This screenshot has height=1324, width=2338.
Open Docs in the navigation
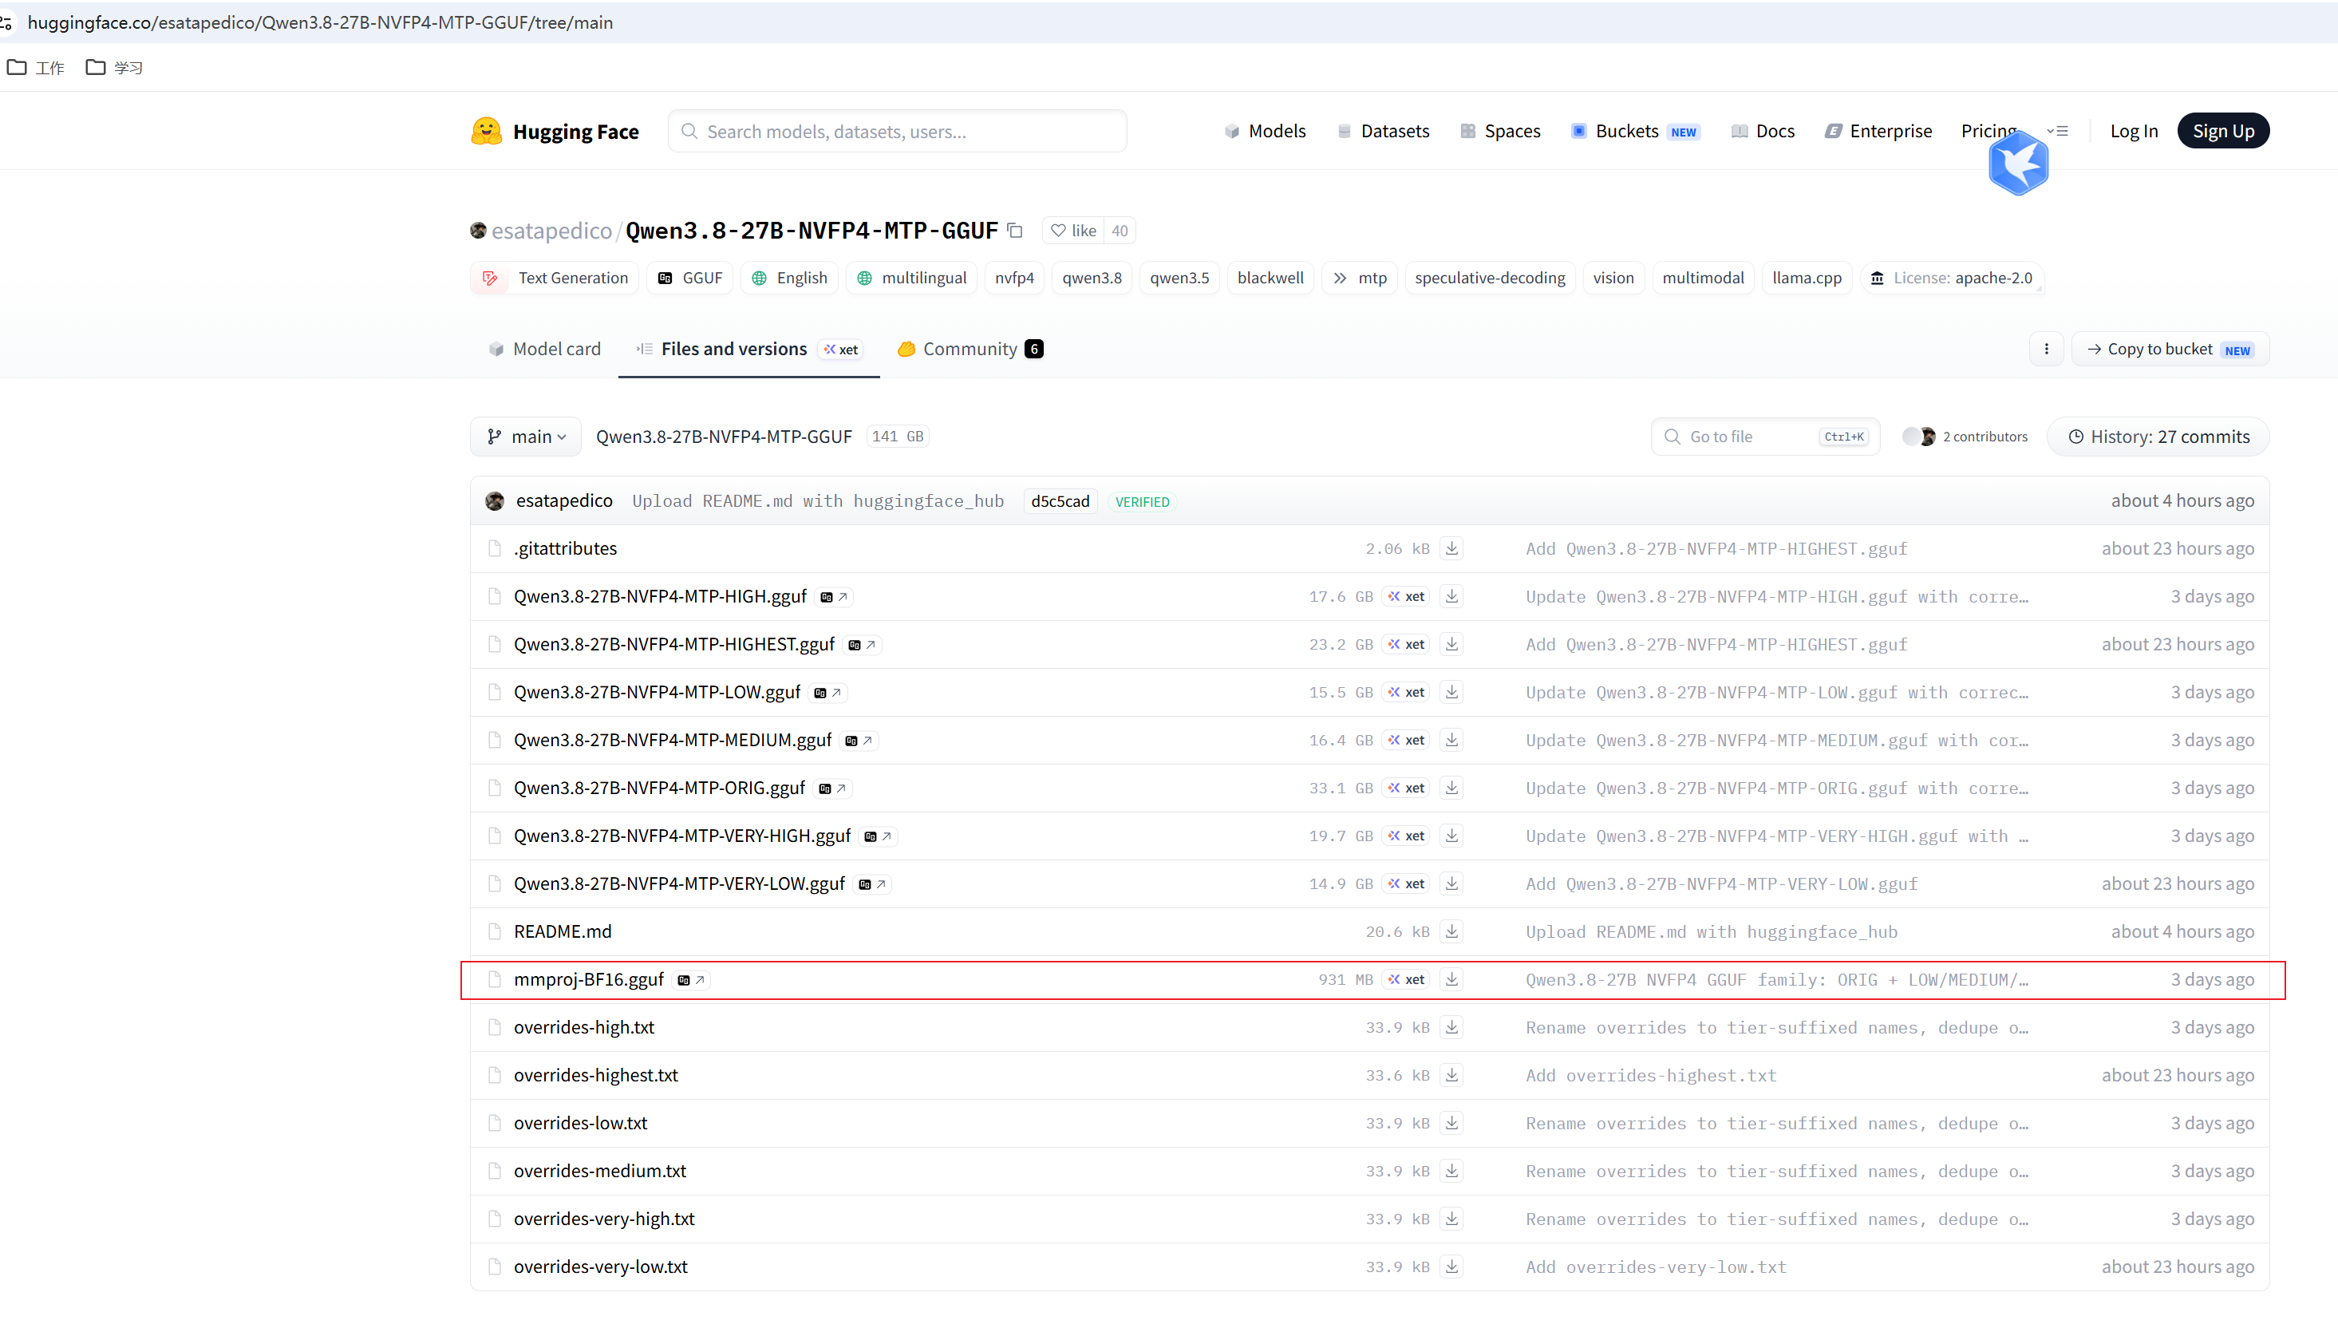click(1763, 131)
